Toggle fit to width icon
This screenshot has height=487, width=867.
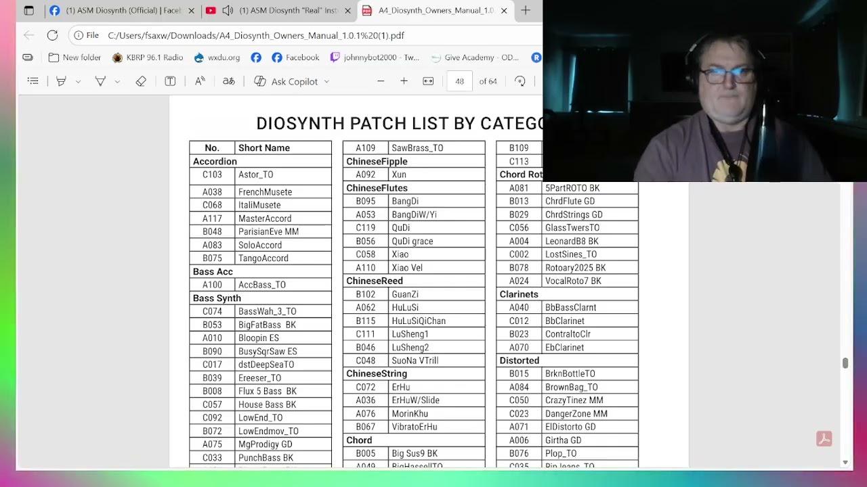click(428, 81)
